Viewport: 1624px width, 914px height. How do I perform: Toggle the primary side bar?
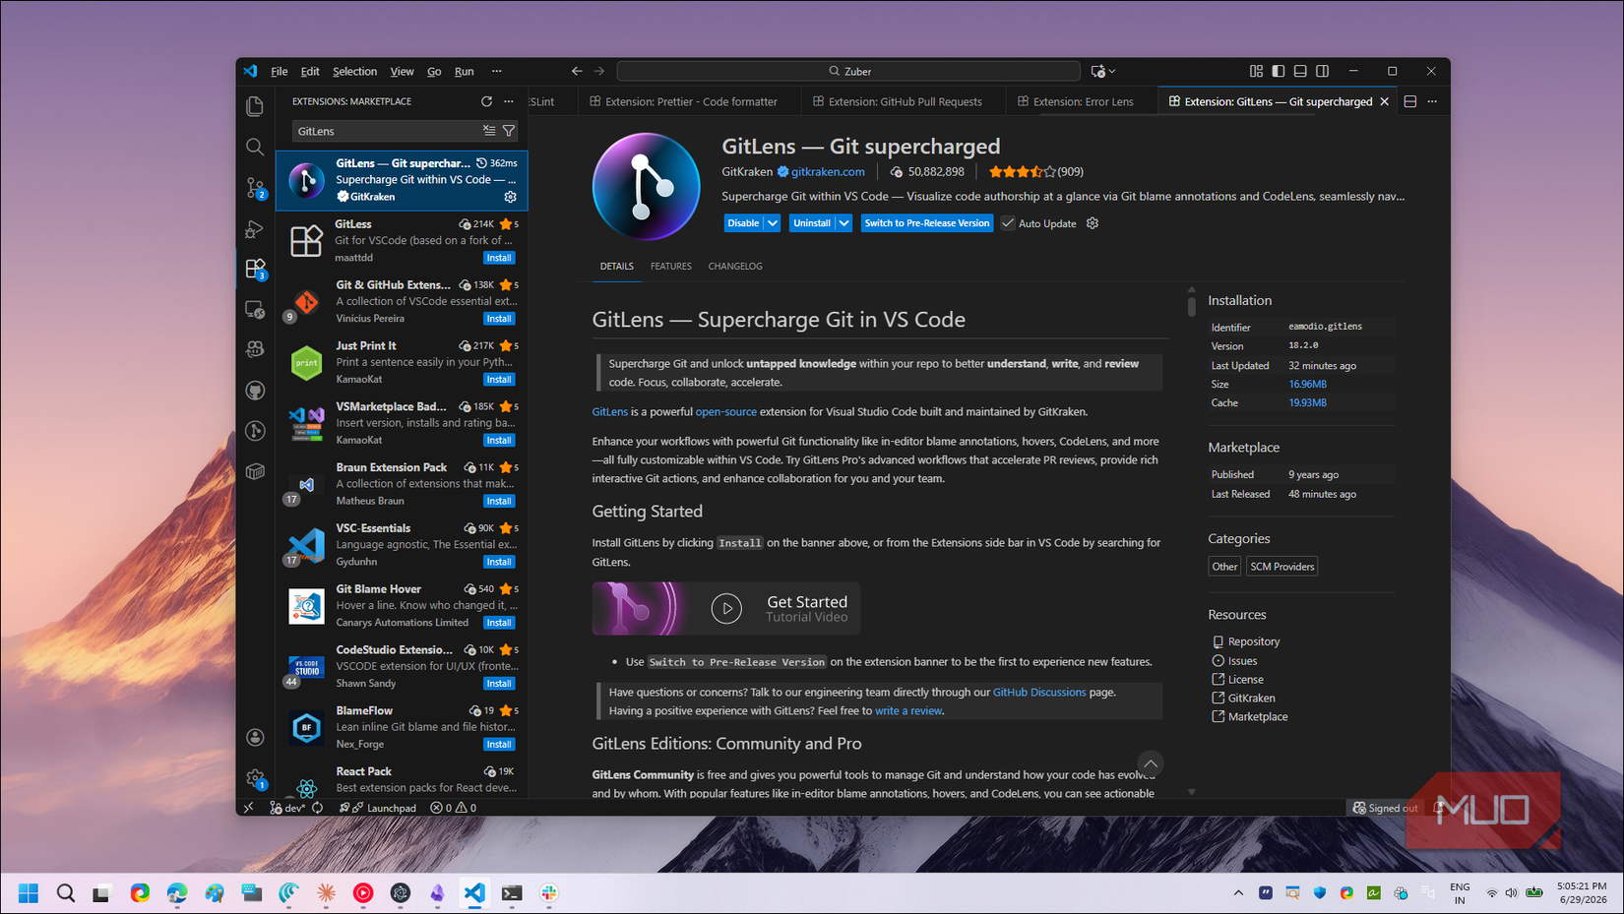coord(1279,71)
